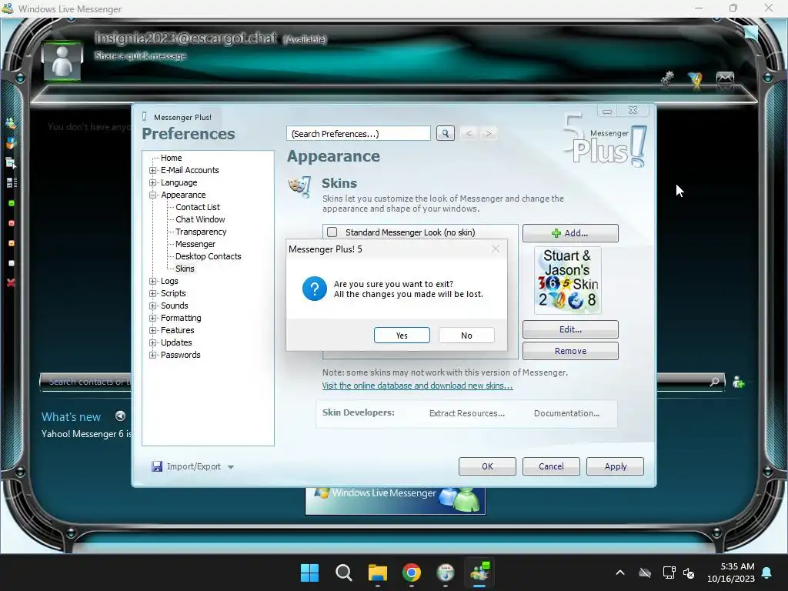
Task: Click the Messenger Plus! 5 logo
Action: [605, 141]
